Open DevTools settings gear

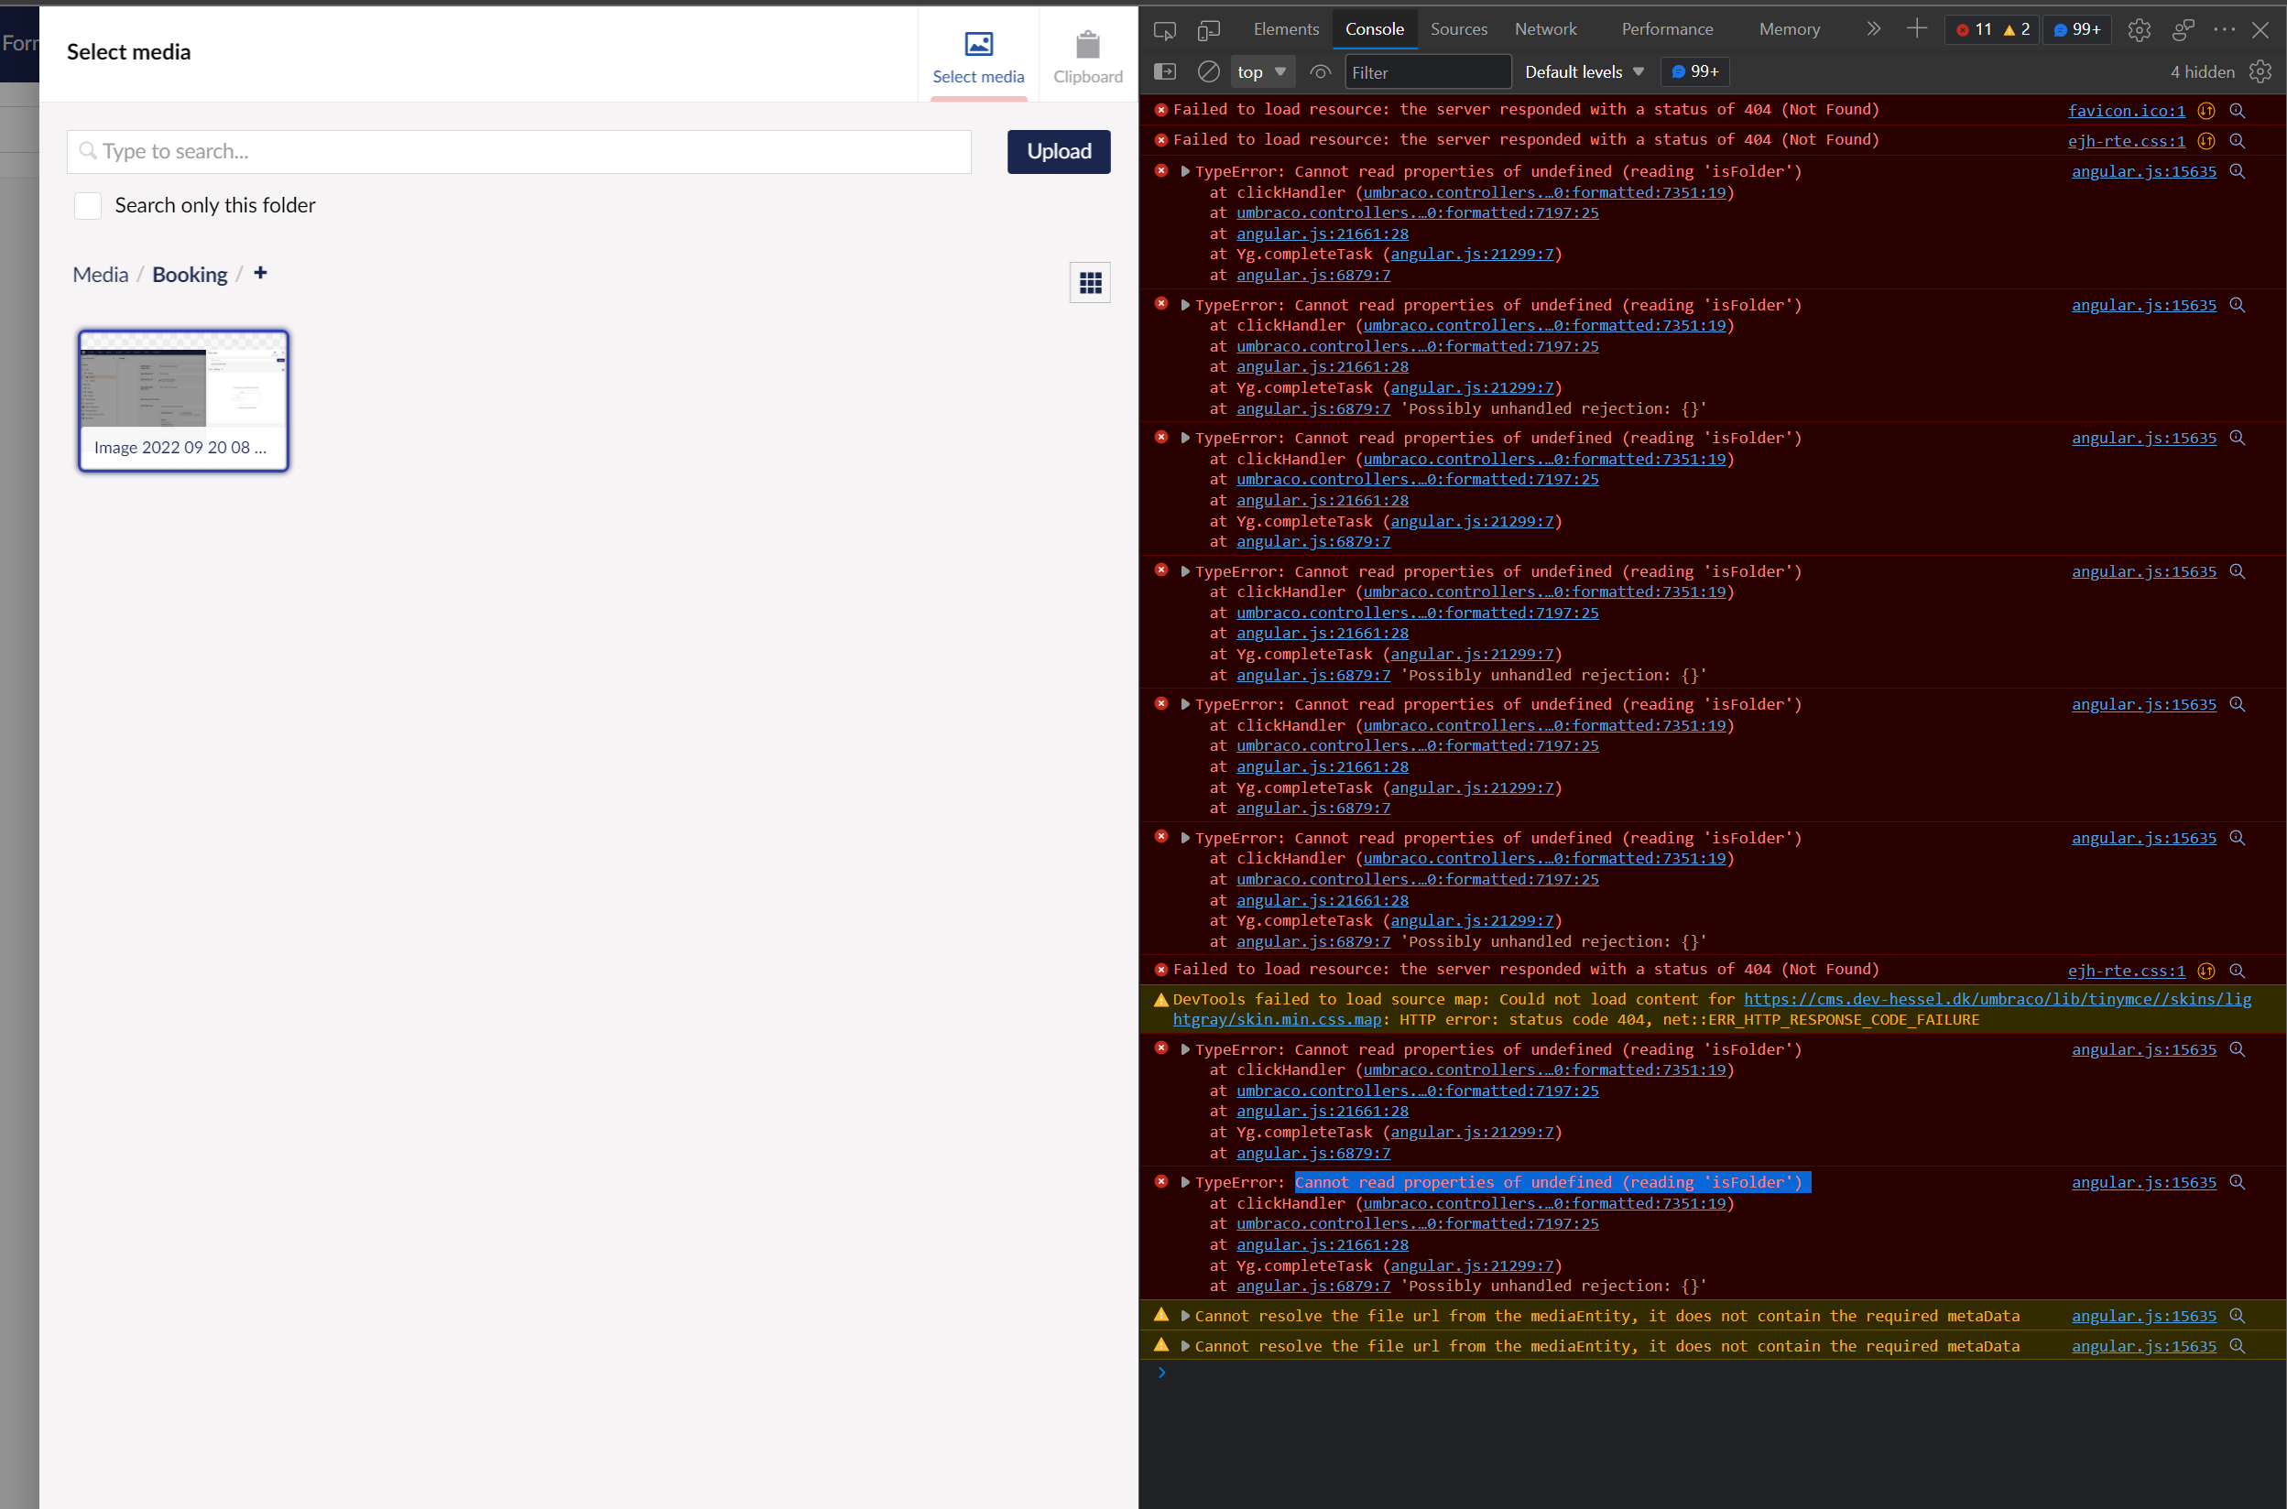2140,30
